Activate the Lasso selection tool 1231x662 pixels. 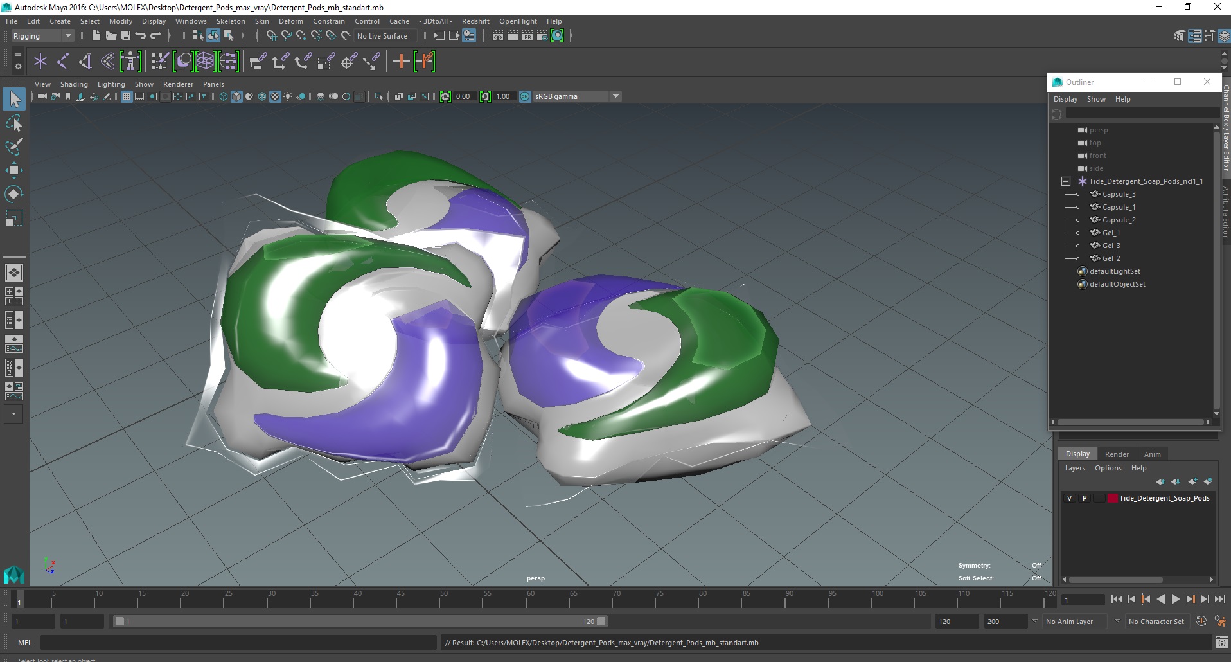(x=14, y=123)
